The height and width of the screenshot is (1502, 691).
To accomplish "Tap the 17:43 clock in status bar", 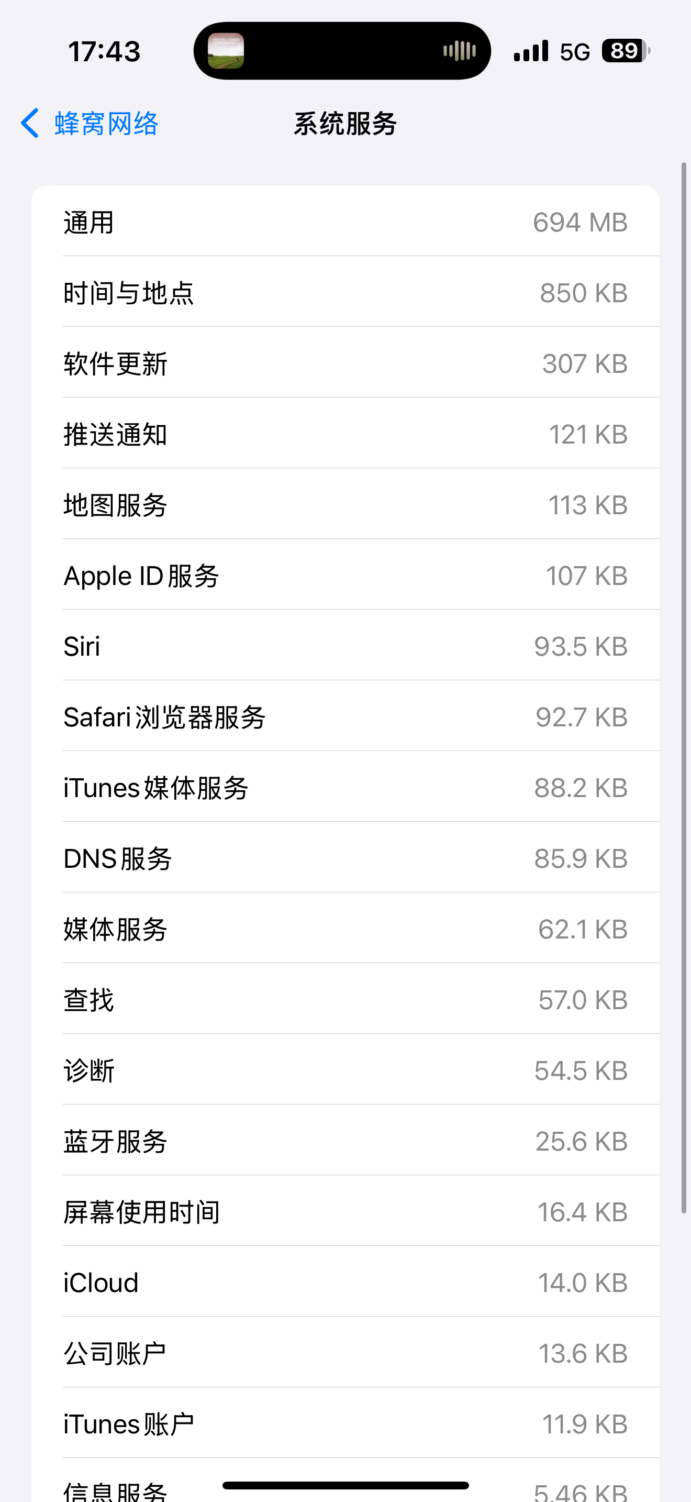I will (x=104, y=51).
